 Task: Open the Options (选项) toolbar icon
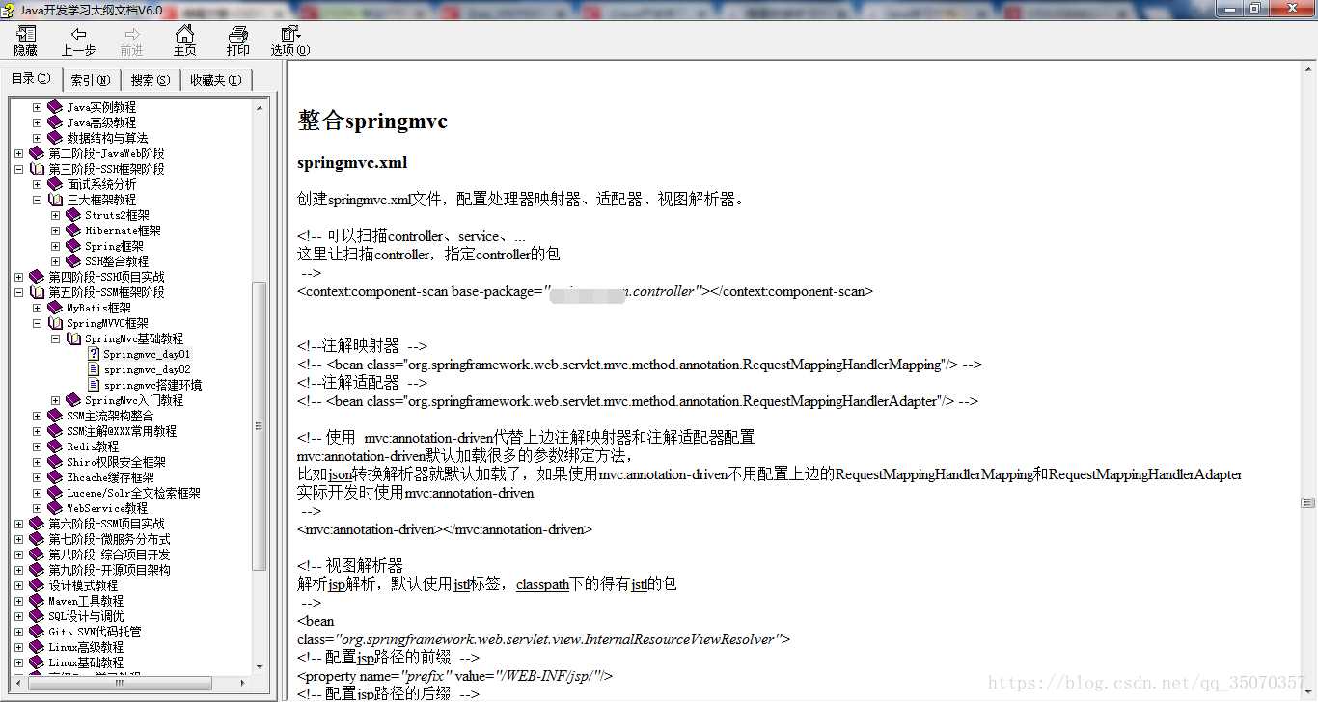(x=290, y=35)
